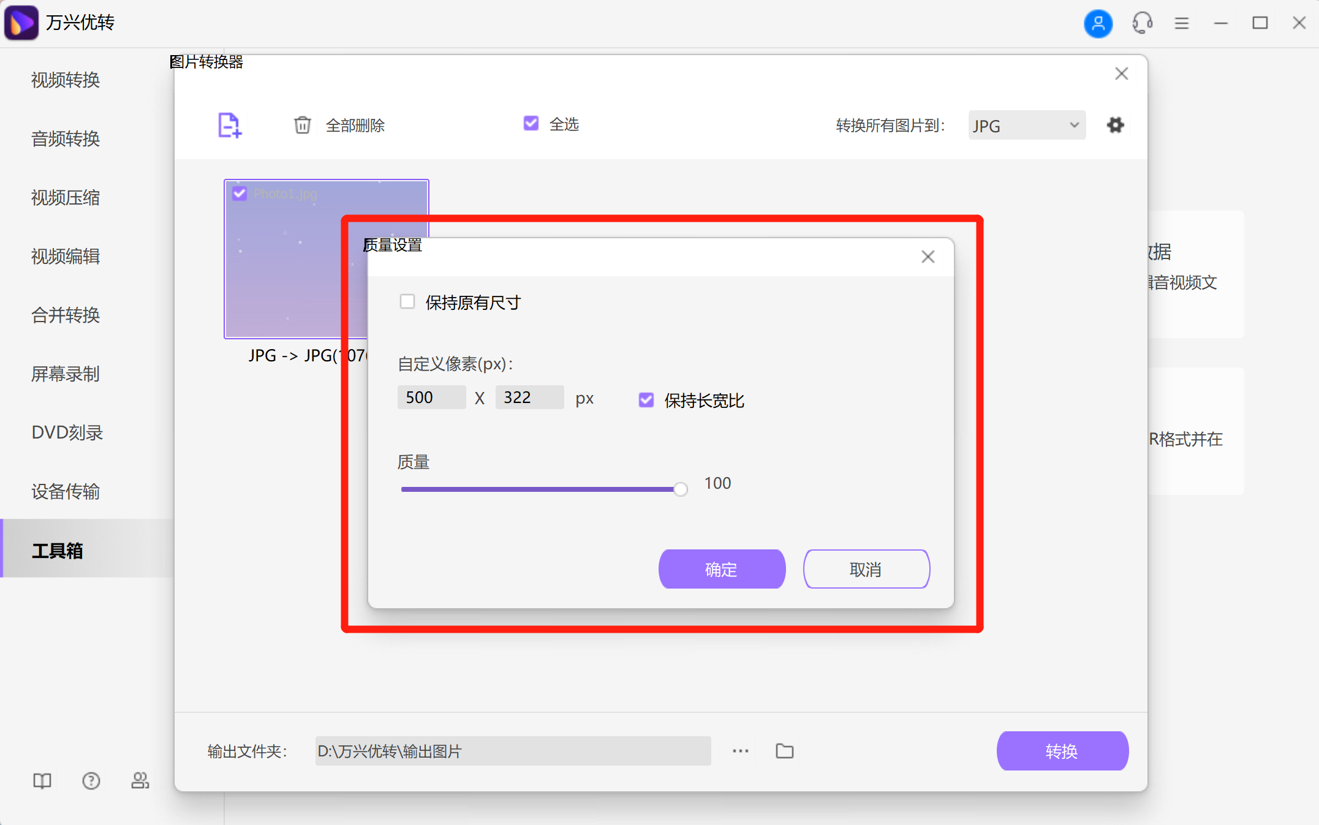Open the help question mark icon
The image size is (1319, 825).
[91, 780]
